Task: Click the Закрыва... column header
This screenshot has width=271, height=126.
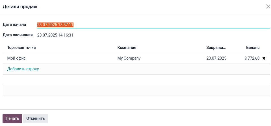Action: coord(216,48)
